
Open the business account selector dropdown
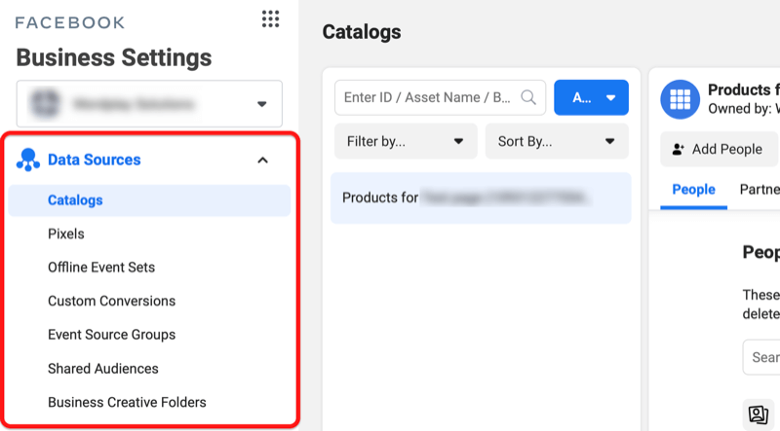[x=149, y=104]
